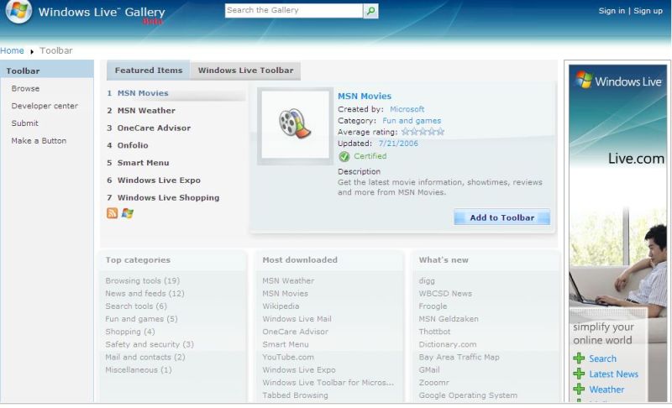Viewport: 672px width, 408px height.
Task: Open Tabbed Browsing under Most downloaded
Action: point(296,395)
